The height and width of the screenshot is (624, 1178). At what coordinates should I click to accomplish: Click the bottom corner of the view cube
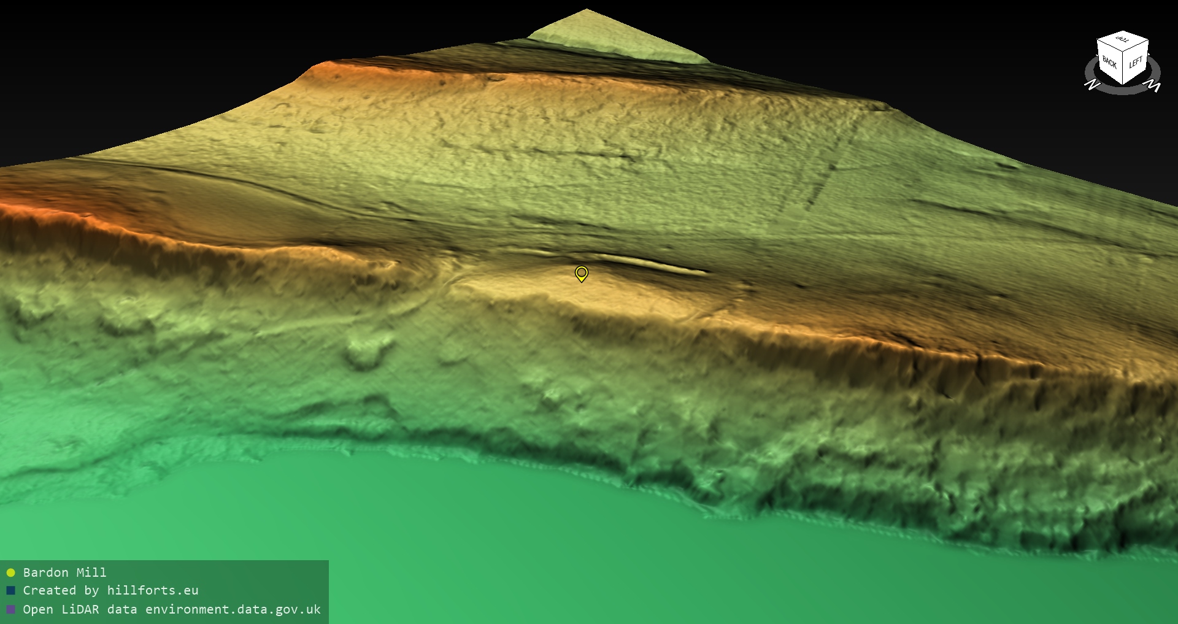tap(1123, 84)
